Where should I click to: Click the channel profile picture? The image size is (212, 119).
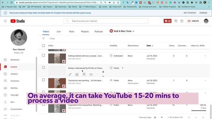[x=19, y=37]
